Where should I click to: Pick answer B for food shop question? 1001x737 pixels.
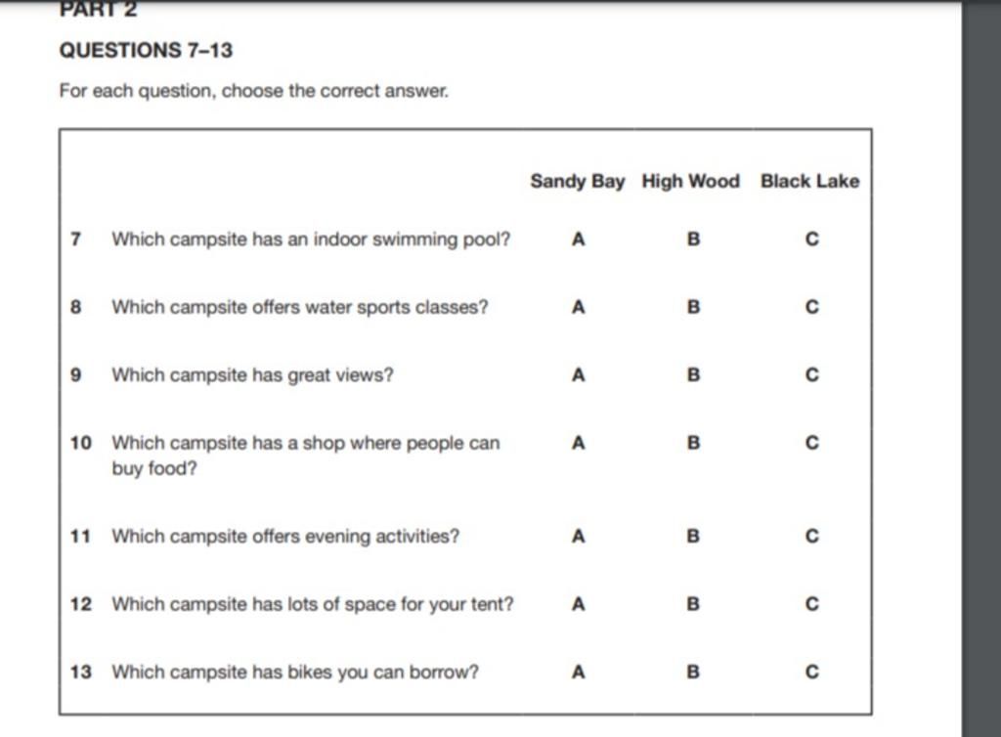[x=693, y=443]
